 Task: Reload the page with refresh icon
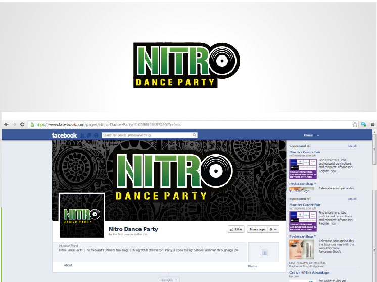pos(22,124)
